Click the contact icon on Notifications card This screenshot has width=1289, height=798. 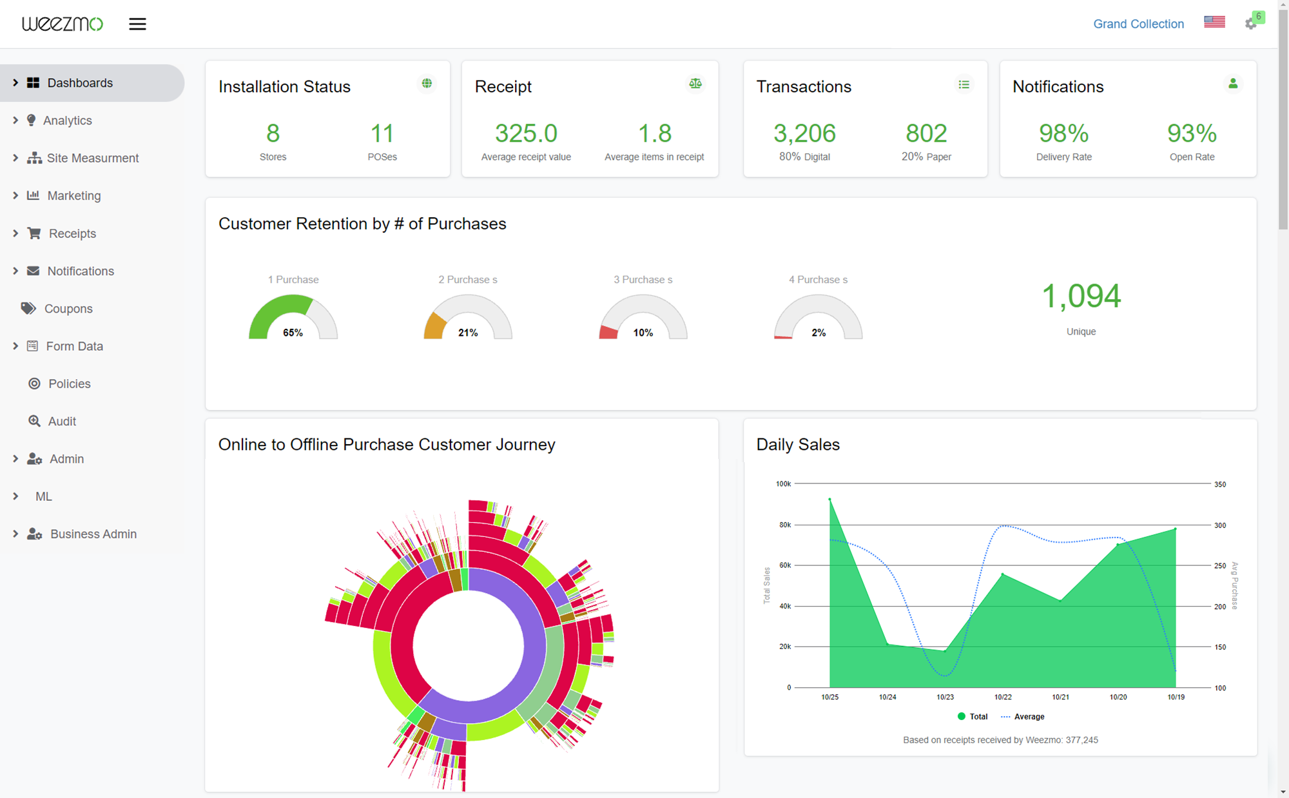point(1233,84)
